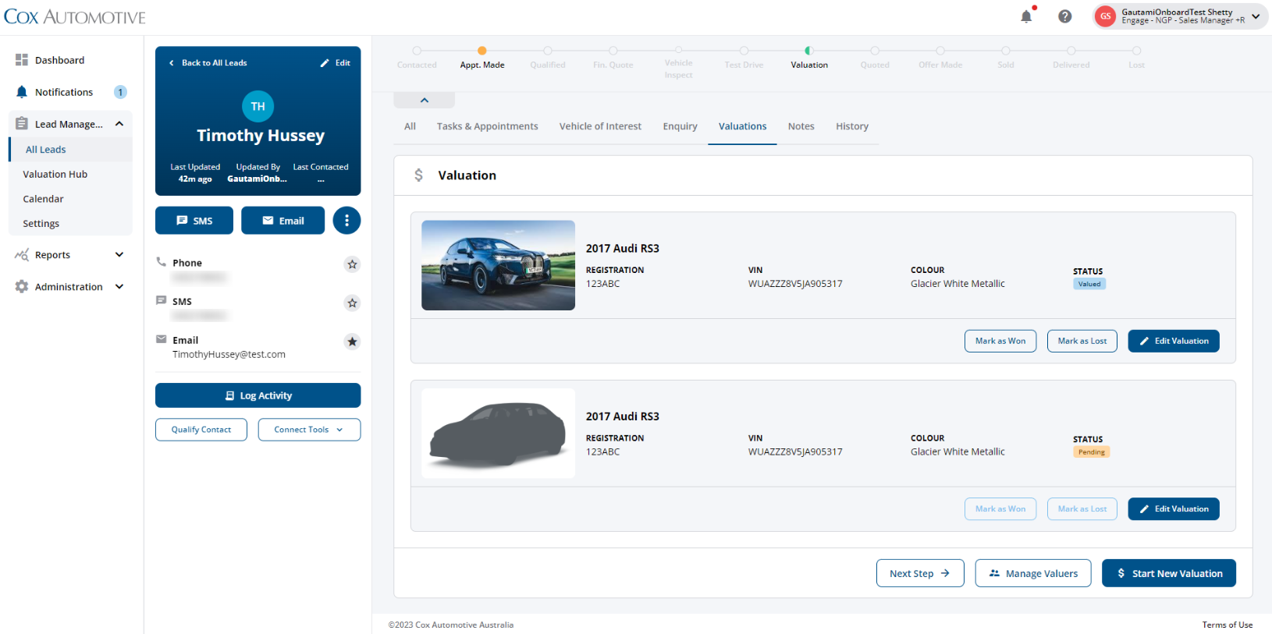The height and width of the screenshot is (634, 1272).
Task: Click the Cox Automotive logo
Action: [75, 17]
